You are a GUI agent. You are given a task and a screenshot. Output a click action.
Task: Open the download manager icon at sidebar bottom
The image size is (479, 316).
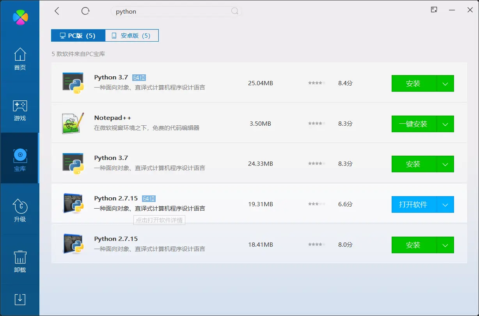tap(20, 299)
